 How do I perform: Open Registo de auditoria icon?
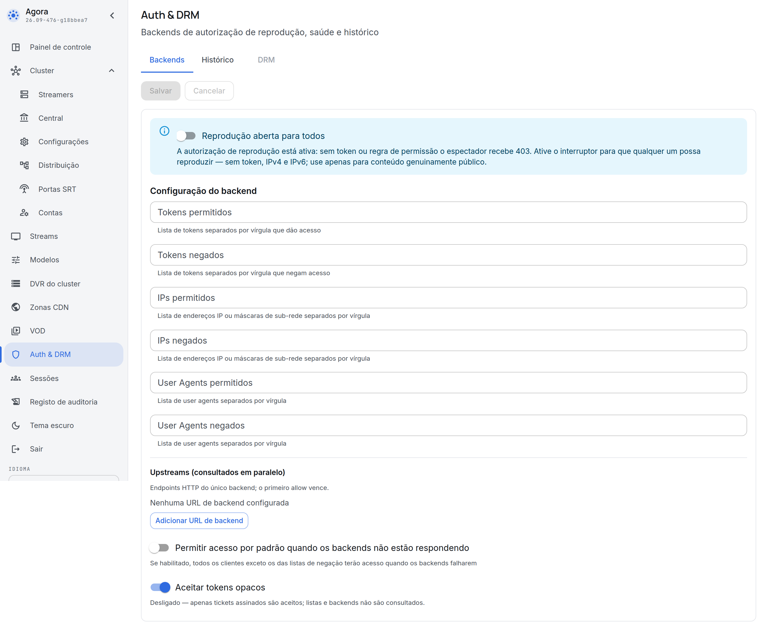[15, 402]
